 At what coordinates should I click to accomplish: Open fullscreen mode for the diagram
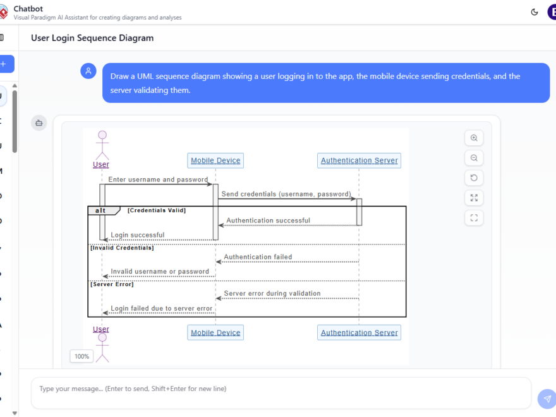coord(474,218)
